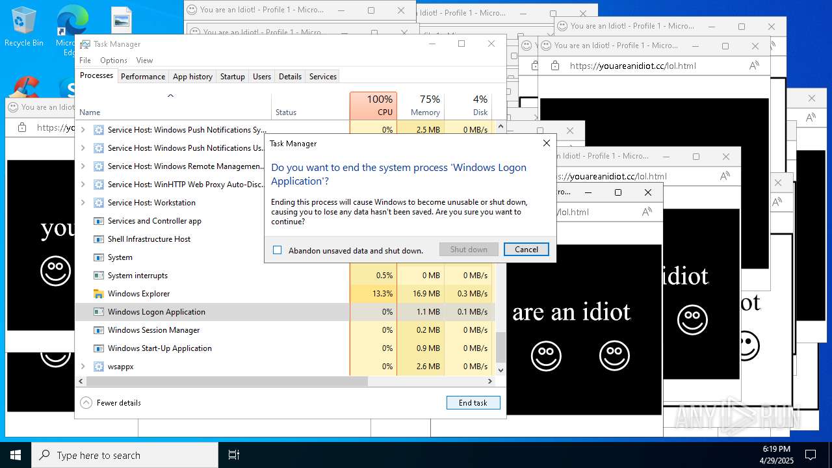Image resolution: width=832 pixels, height=468 pixels.
Task: Click the taskbar search box
Action: [125, 455]
